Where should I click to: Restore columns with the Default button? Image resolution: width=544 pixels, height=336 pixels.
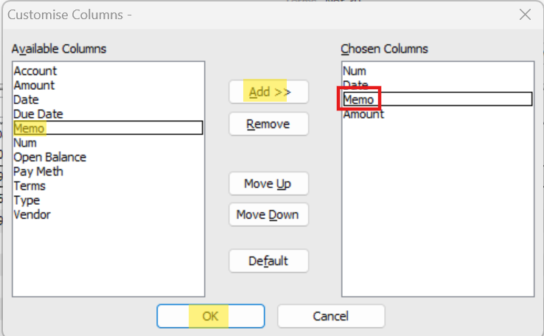click(268, 261)
